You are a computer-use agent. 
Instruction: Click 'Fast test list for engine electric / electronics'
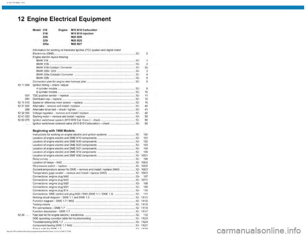point(90,215)
